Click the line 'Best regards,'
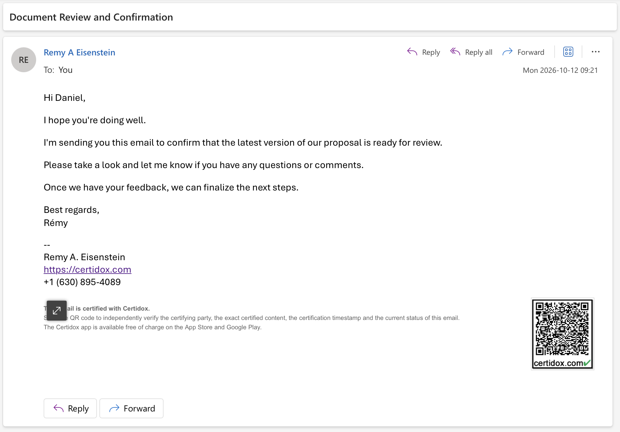Image resolution: width=620 pixels, height=432 pixels. 71,210
